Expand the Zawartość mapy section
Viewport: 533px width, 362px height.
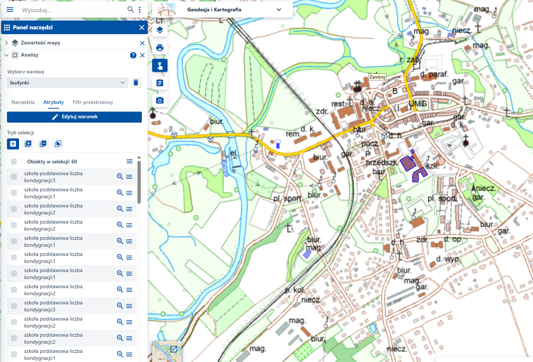tap(7, 43)
